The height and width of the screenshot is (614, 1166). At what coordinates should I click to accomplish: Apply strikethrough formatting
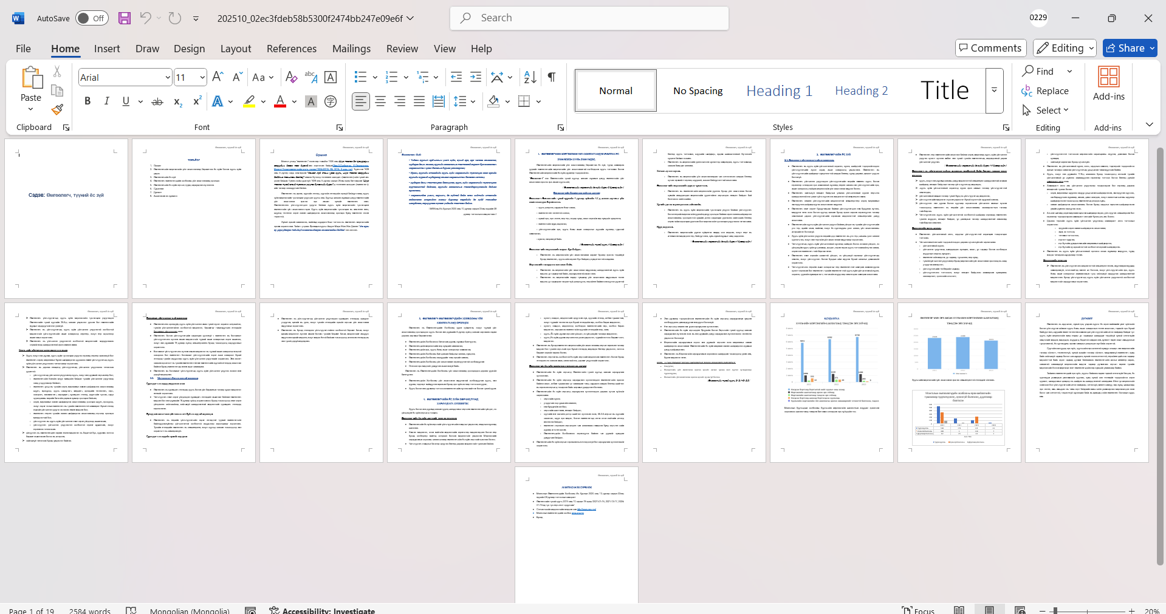[157, 101]
